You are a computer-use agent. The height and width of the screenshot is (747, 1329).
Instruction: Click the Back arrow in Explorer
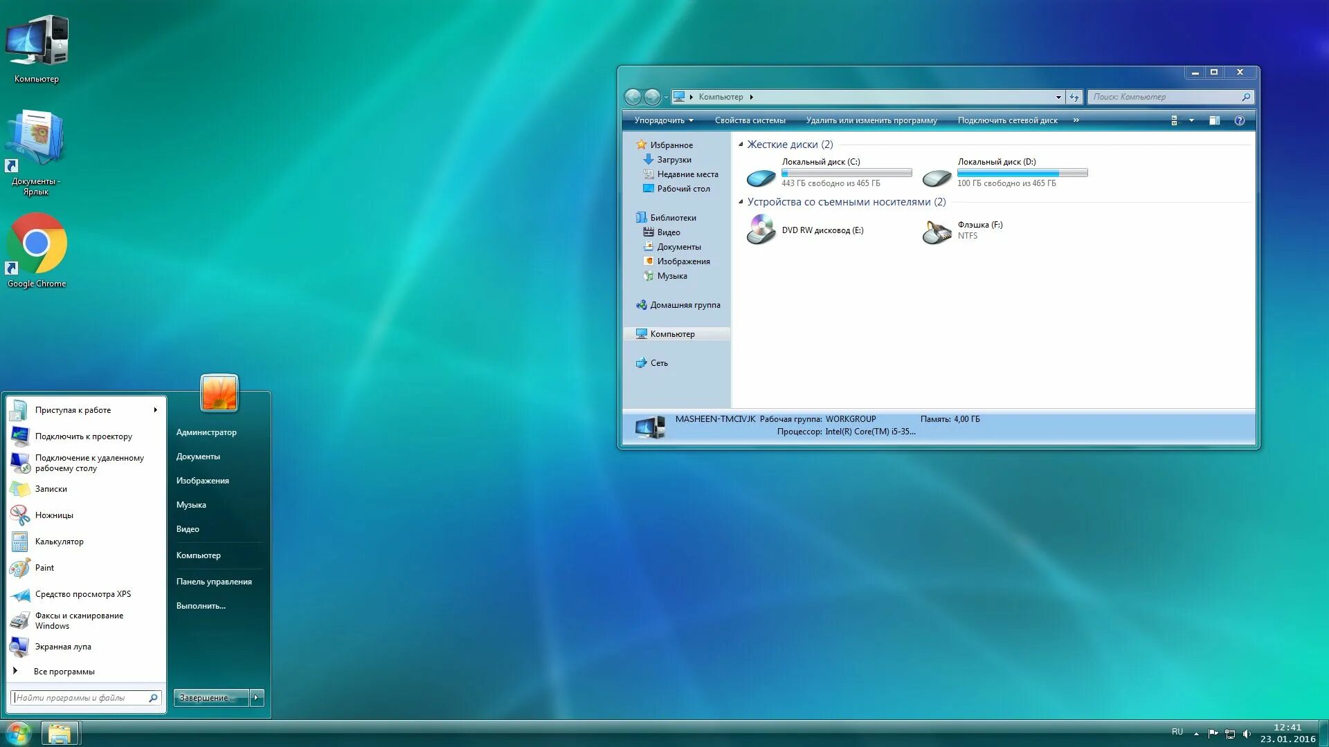[x=633, y=97]
